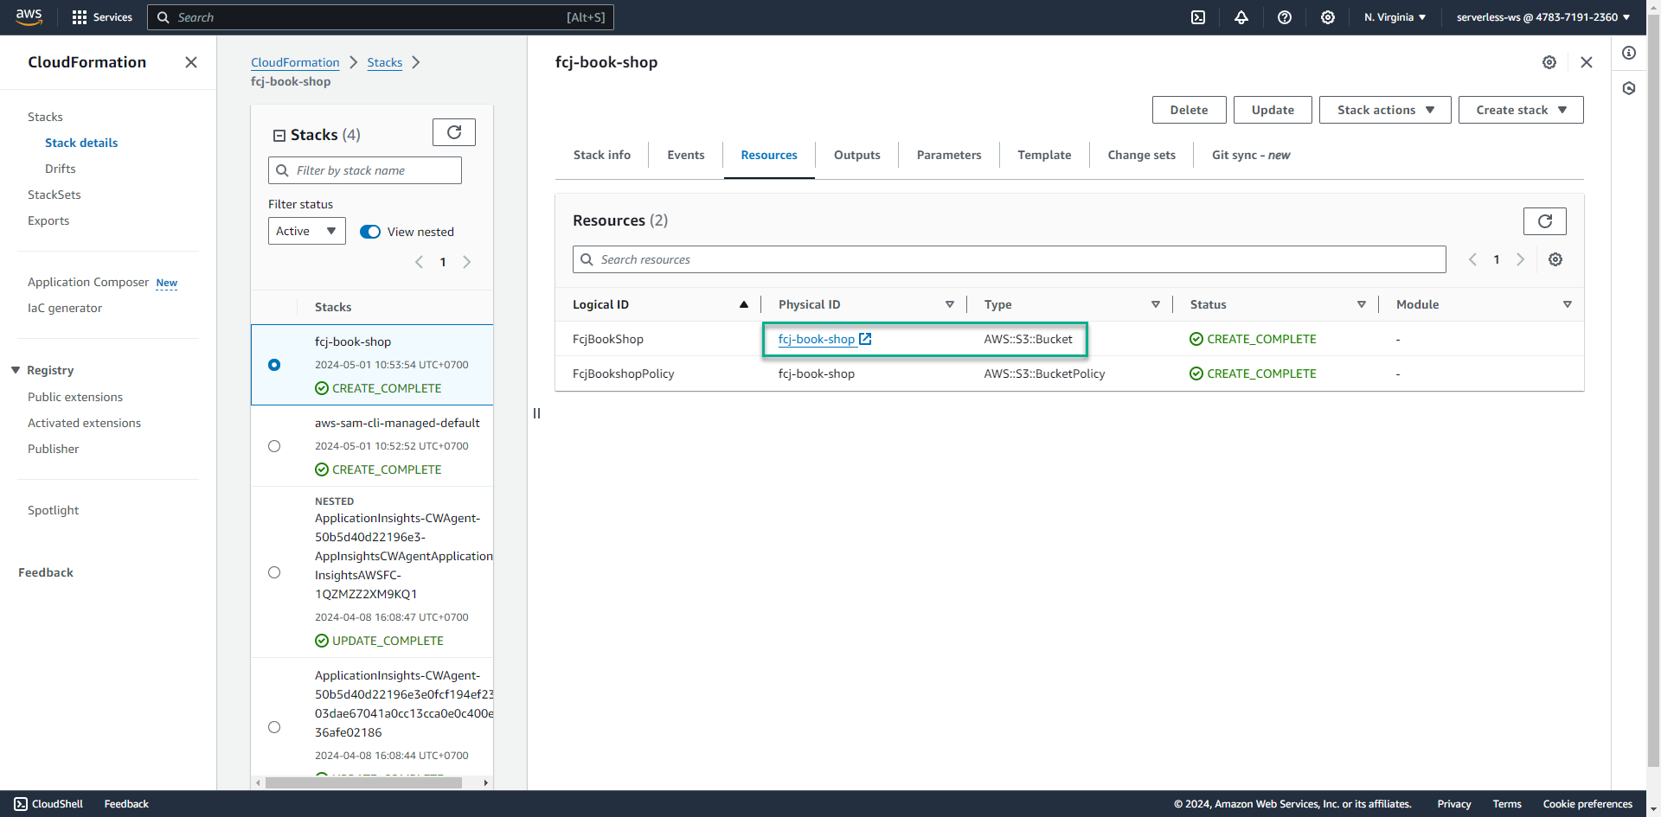
Task: Go to previous resources page
Action: pos(1472,259)
